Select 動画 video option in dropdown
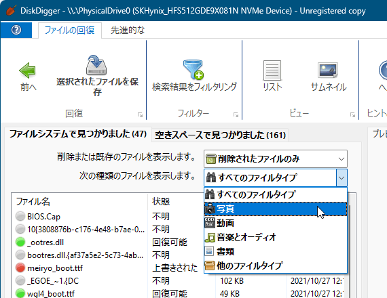The image size is (387, 298). point(276,223)
